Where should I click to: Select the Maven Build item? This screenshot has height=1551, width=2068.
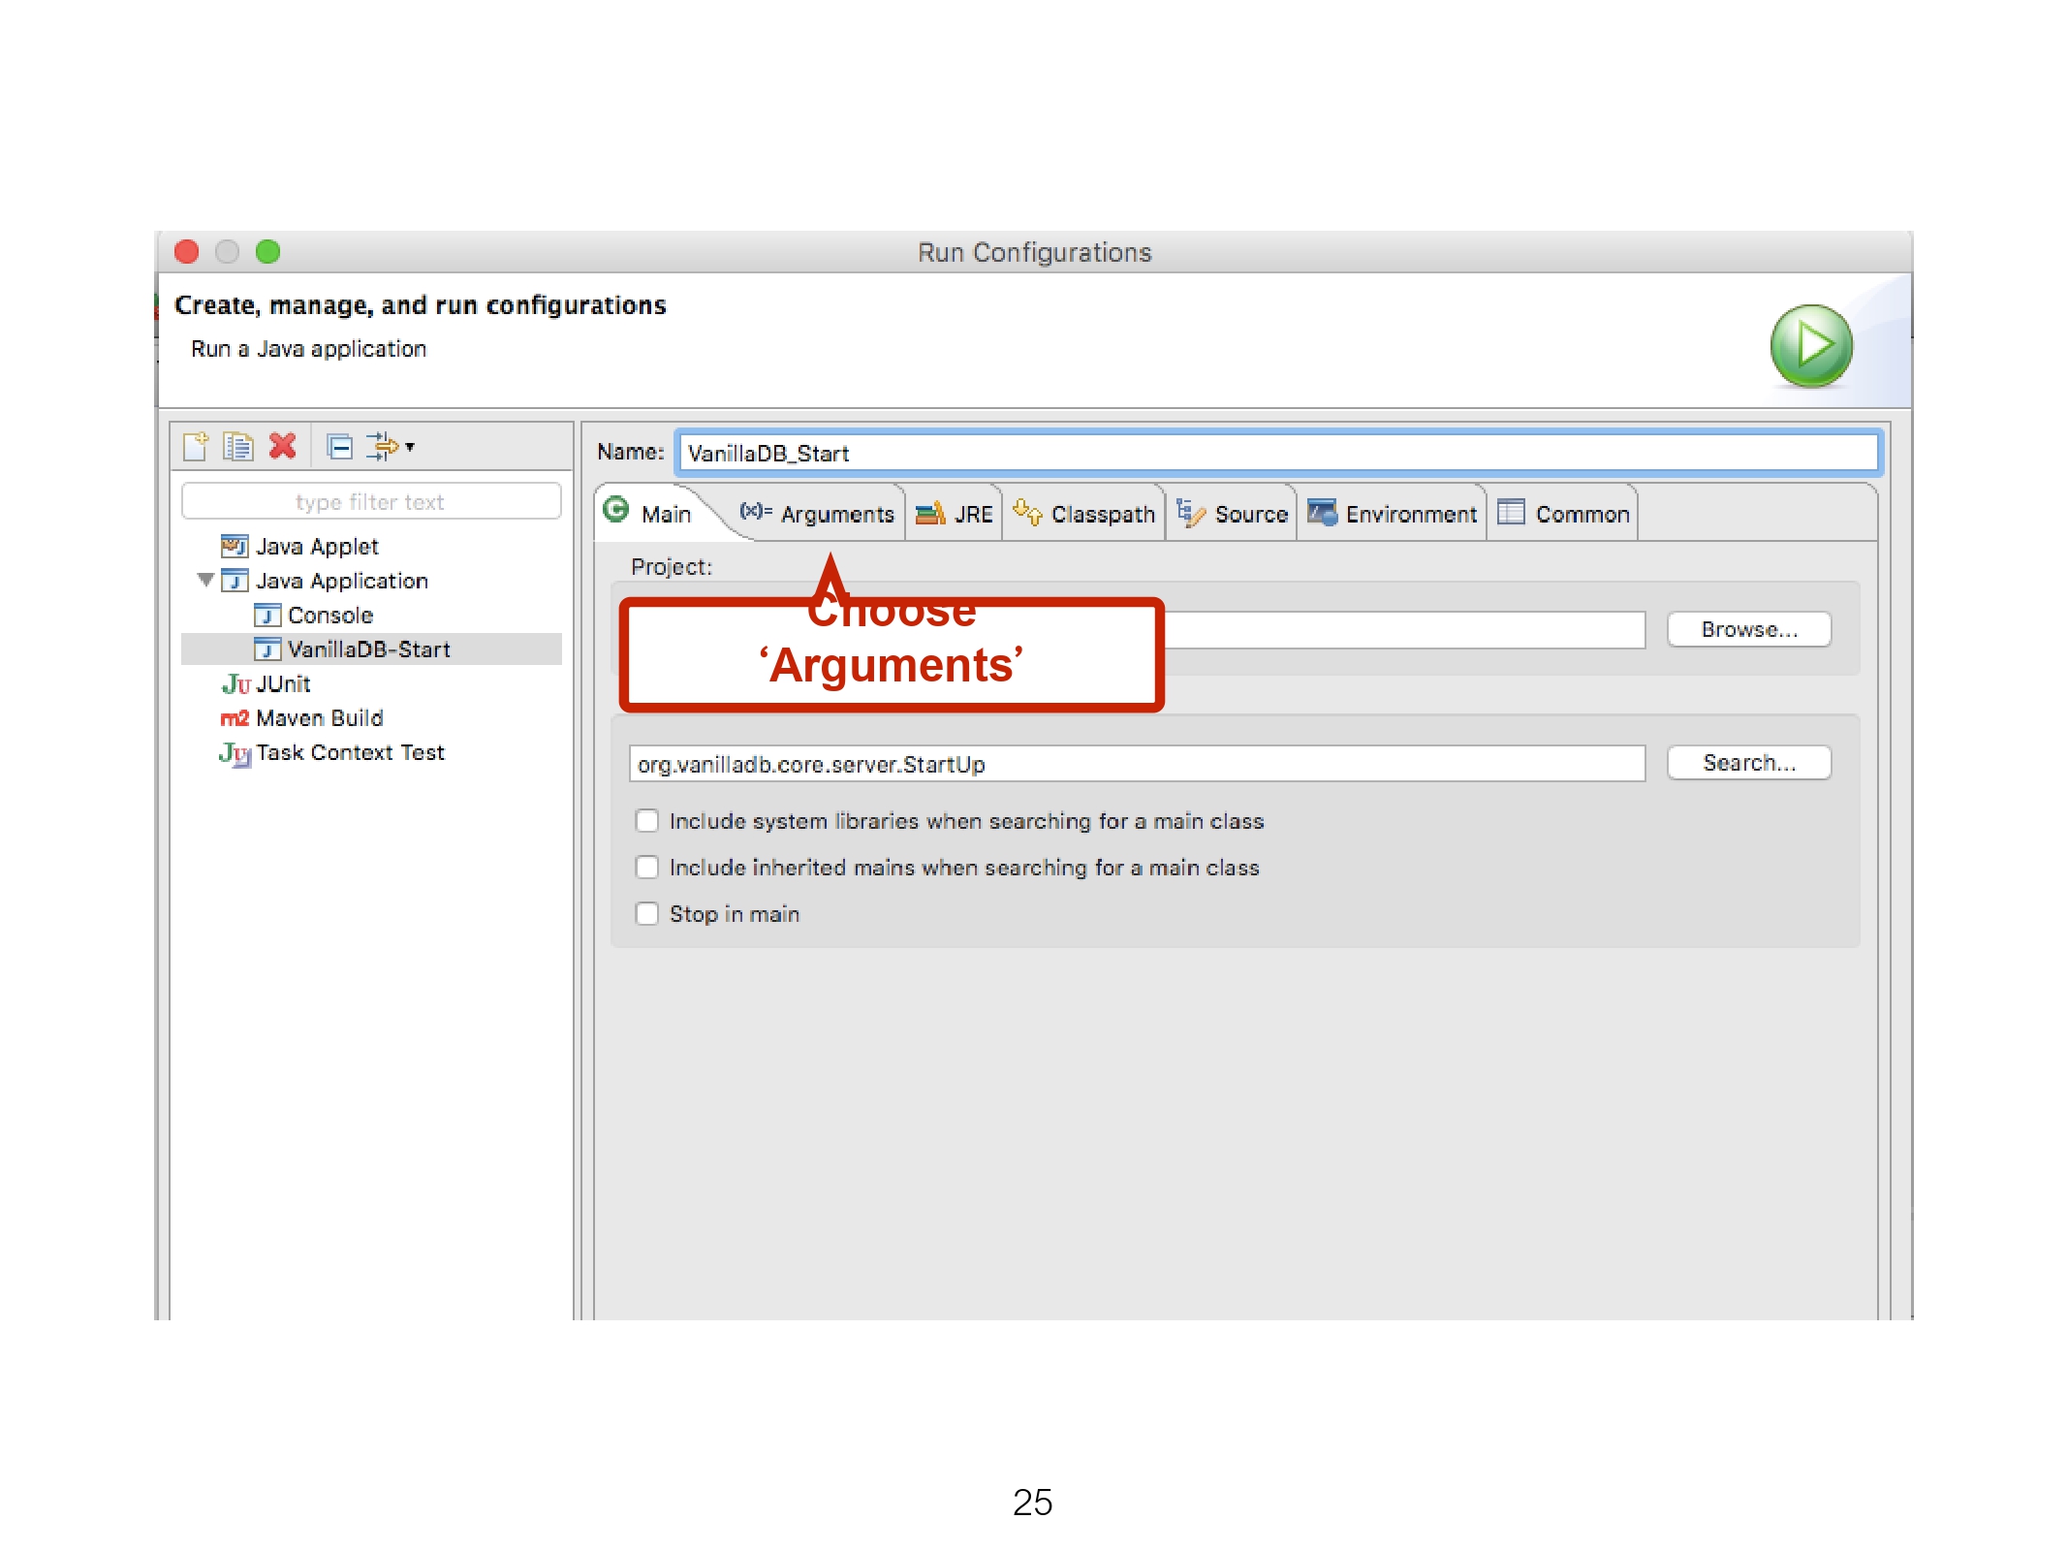(x=319, y=718)
